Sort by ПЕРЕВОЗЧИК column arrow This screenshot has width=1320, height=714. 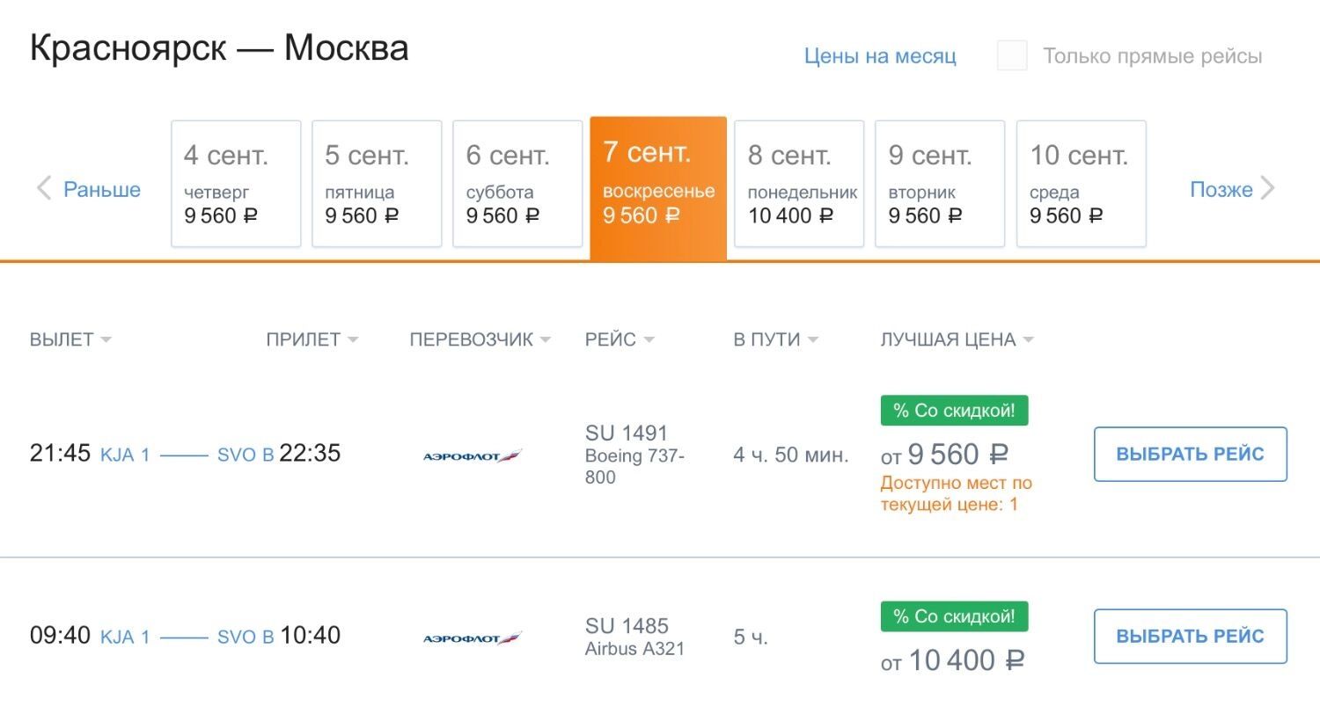coord(546,340)
